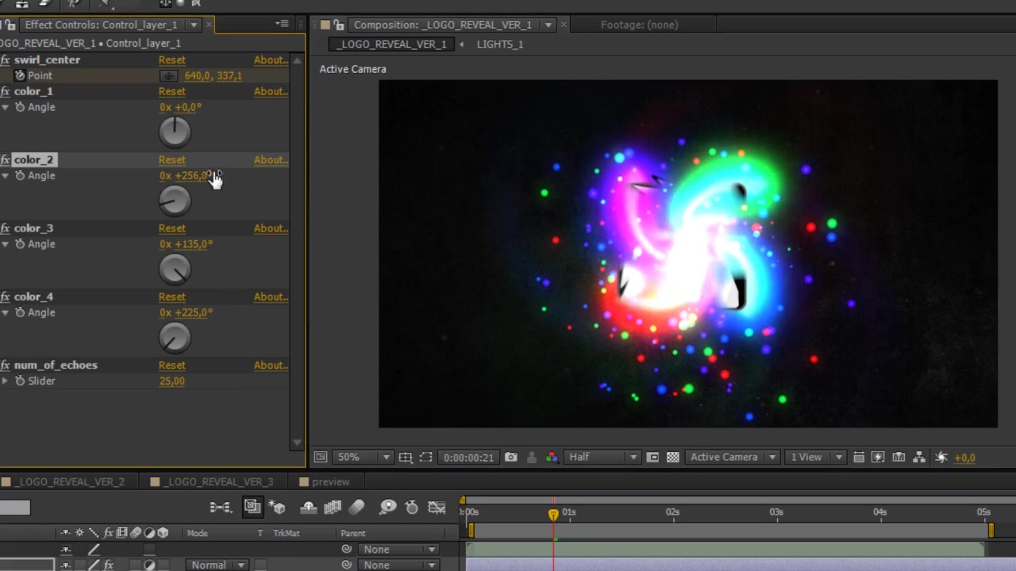This screenshot has width=1016, height=571.
Task: Click the color_1 angle dial
Action: pyautogui.click(x=175, y=132)
